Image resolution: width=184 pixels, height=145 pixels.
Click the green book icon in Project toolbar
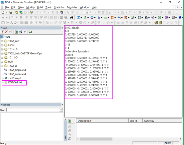(30, 32)
